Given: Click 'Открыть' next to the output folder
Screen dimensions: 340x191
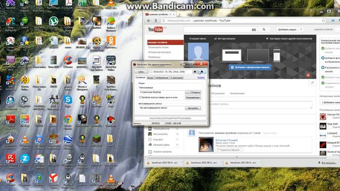Looking at the screenshot, I should point(195,92).
